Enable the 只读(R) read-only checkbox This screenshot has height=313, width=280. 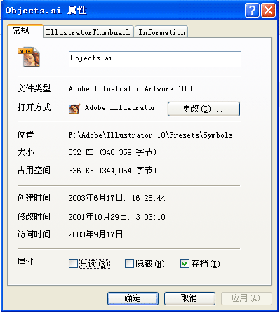coord(73,263)
